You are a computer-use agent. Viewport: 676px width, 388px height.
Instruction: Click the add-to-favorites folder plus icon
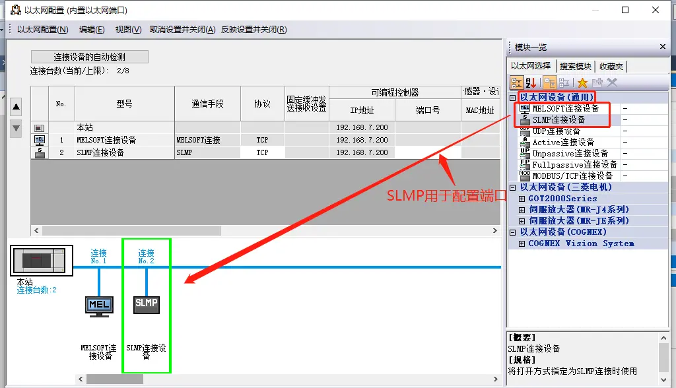[x=597, y=82]
